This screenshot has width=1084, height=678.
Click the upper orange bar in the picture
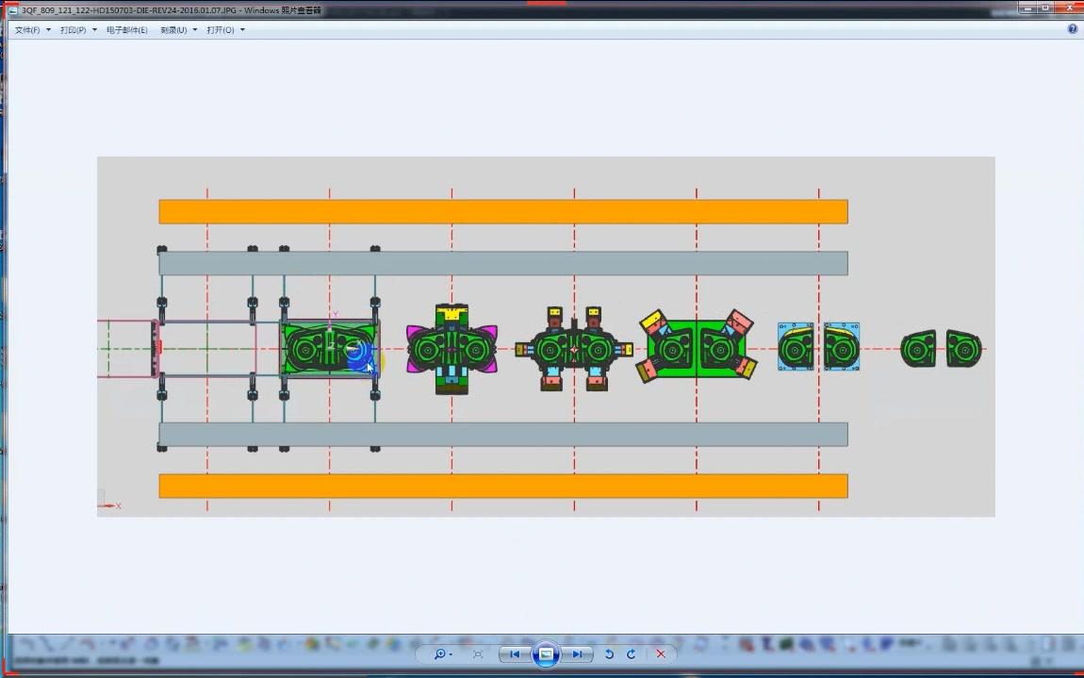click(503, 212)
